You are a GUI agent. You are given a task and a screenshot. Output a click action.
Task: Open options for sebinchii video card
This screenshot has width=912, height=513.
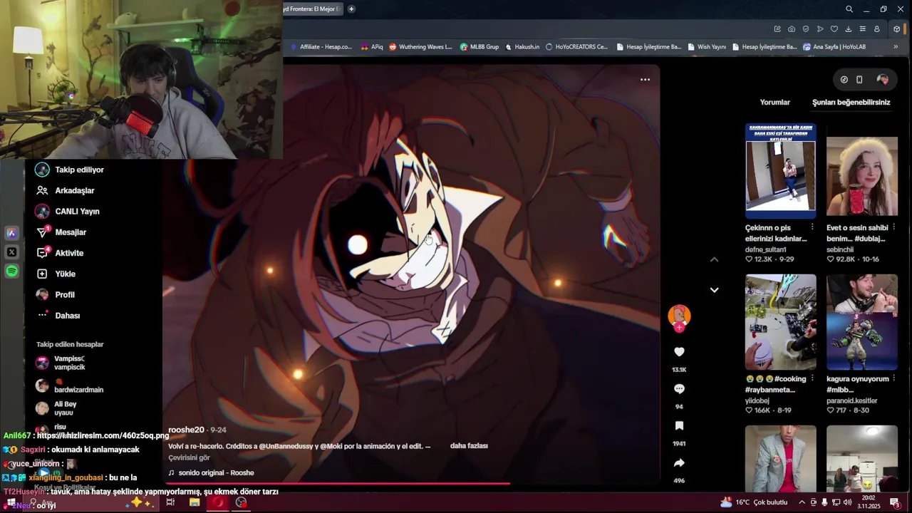tap(894, 228)
